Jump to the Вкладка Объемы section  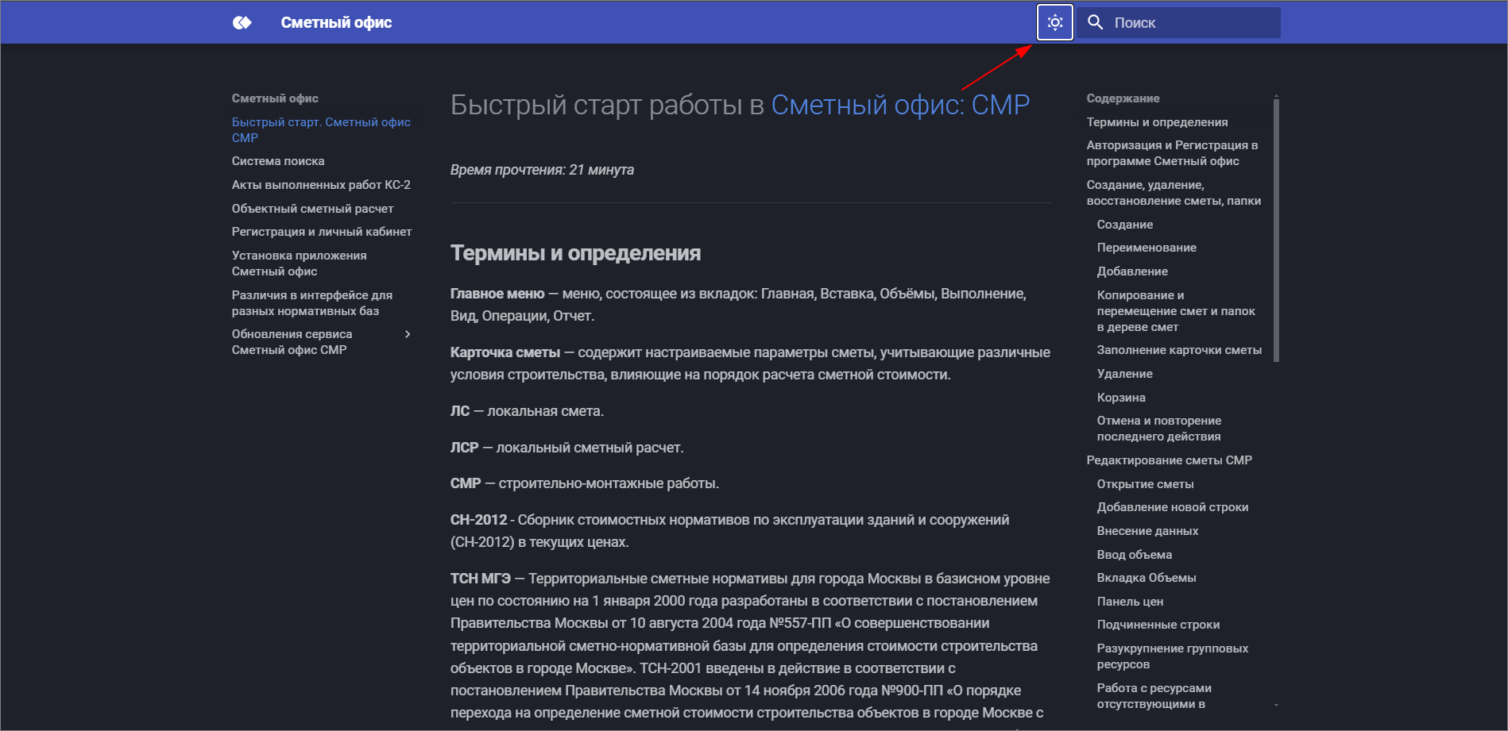pyautogui.click(x=1146, y=577)
